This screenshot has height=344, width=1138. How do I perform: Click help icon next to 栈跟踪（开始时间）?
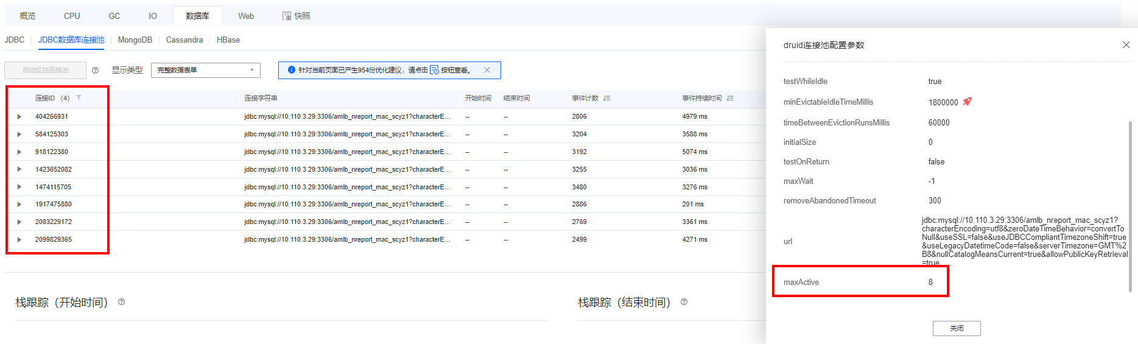[x=122, y=302]
